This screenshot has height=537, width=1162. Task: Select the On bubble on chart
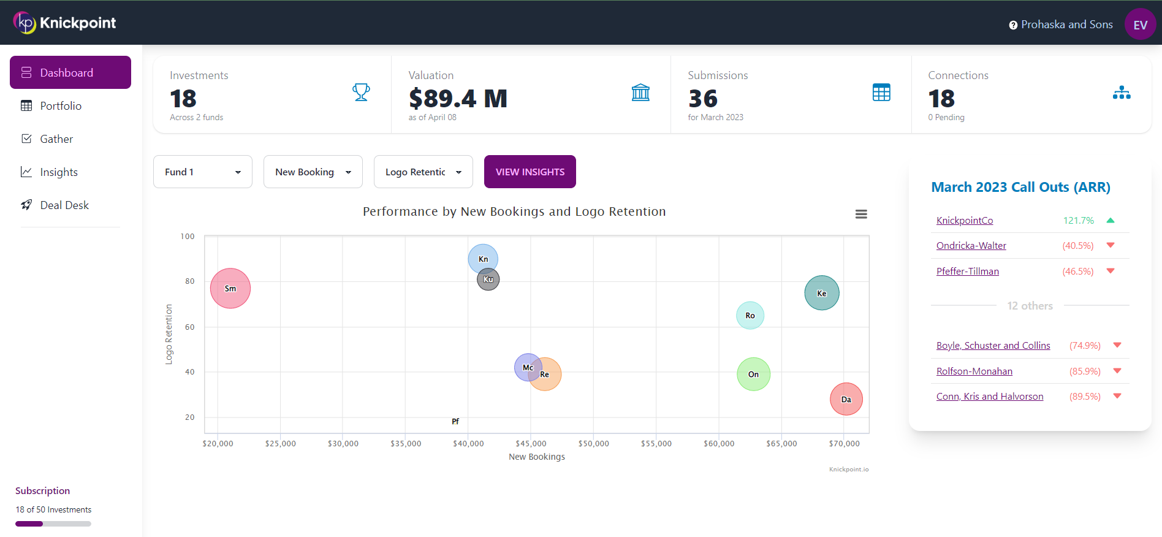(753, 374)
